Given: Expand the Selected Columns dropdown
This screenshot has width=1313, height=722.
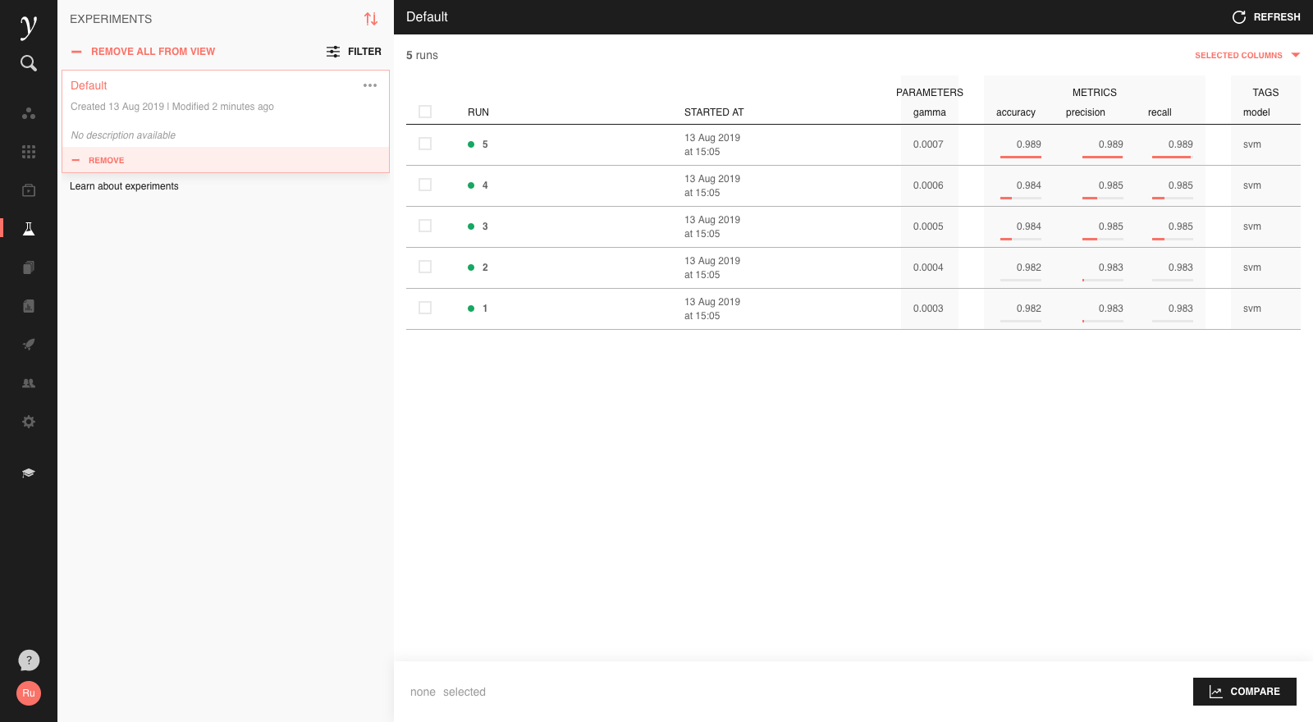Looking at the screenshot, I should coord(1247,56).
